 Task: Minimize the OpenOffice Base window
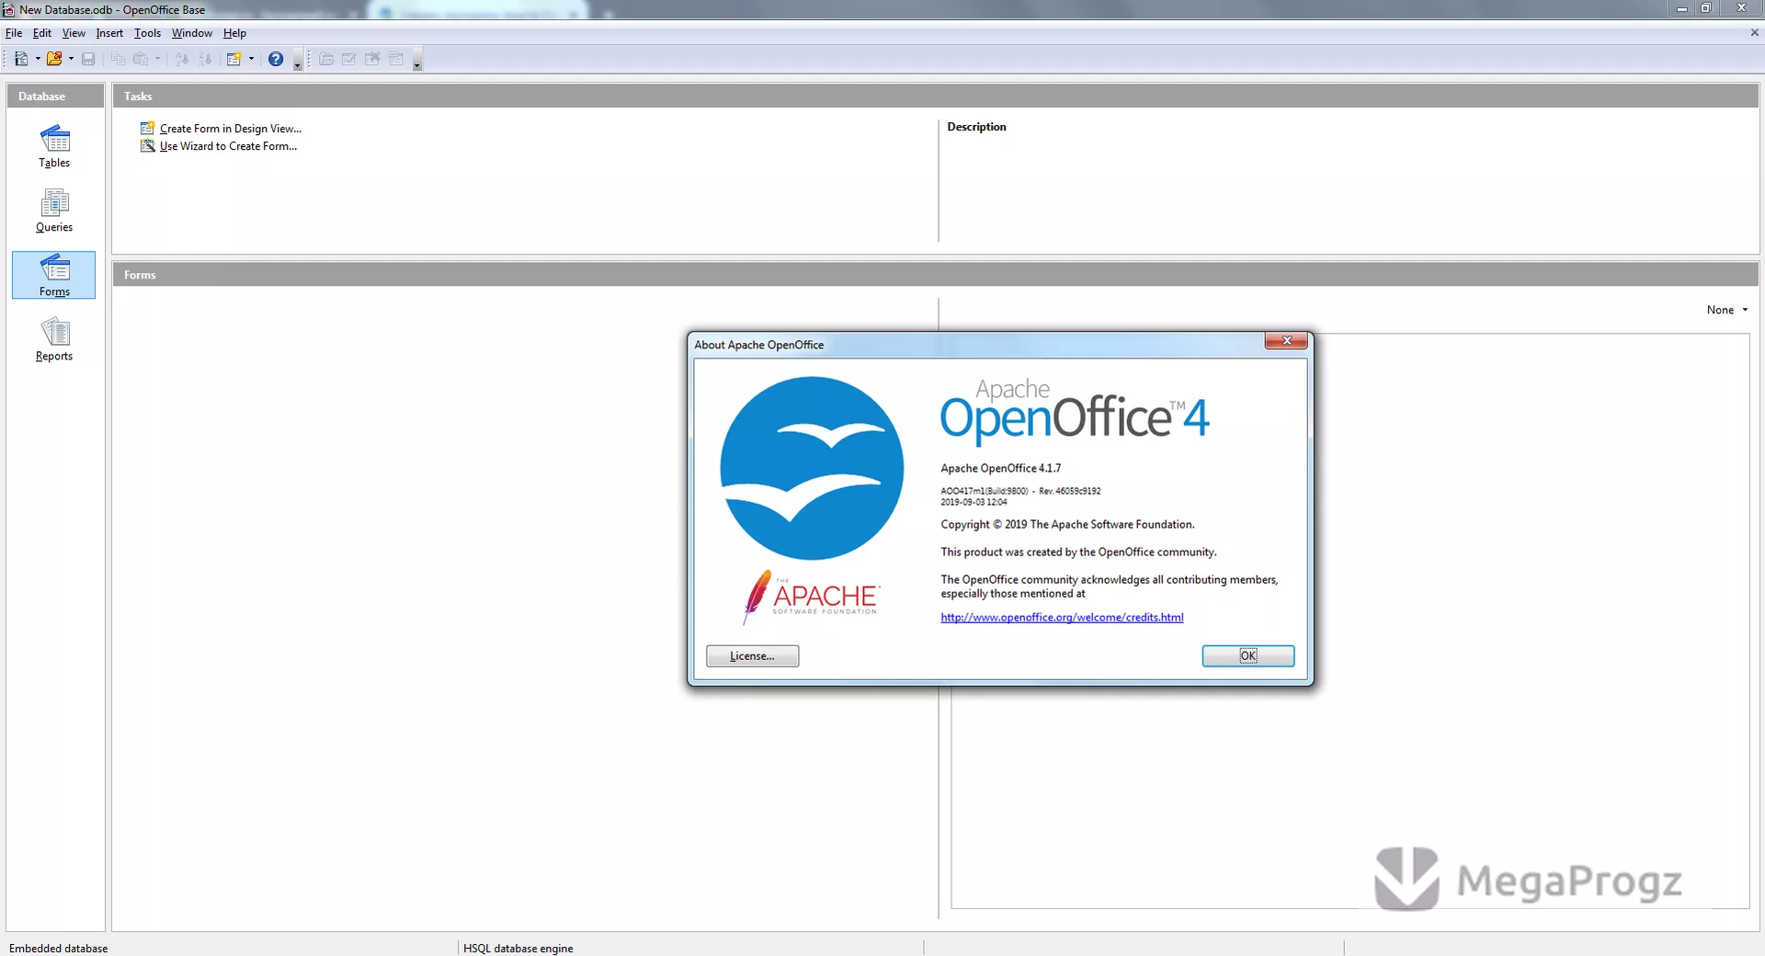coord(1681,8)
